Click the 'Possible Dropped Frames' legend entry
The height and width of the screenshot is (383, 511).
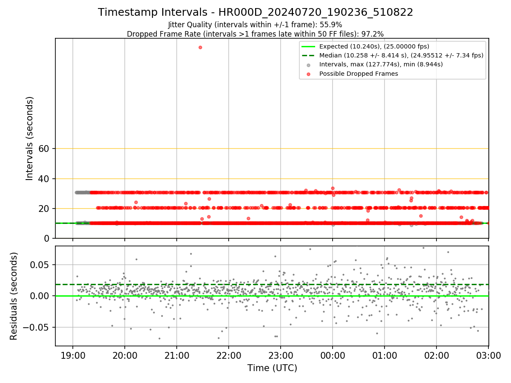359,74
